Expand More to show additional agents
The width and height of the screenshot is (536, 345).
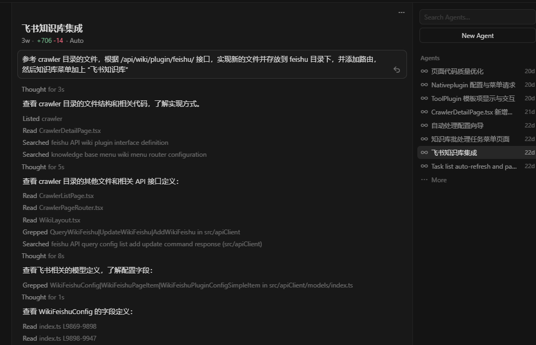pos(438,180)
